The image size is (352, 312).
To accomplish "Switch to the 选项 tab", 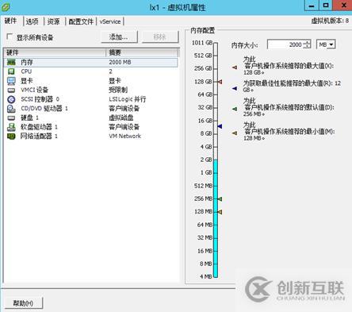I will click(33, 21).
